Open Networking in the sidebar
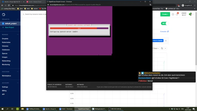 click(6, 61)
